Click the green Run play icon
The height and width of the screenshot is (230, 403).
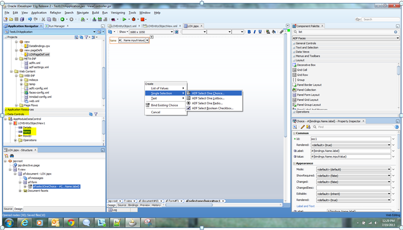(x=124, y=19)
